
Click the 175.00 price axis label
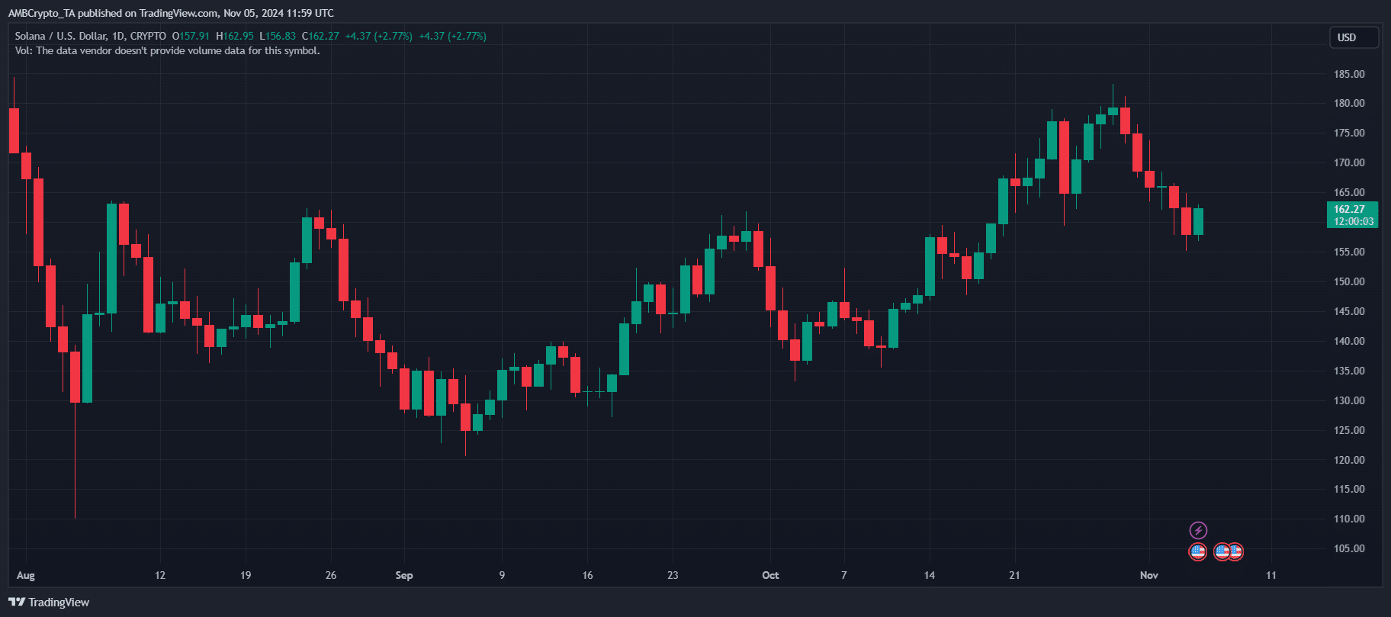pos(1349,133)
